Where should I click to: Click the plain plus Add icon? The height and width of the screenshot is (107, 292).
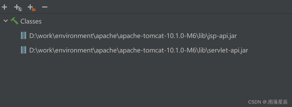(x=4, y=7)
